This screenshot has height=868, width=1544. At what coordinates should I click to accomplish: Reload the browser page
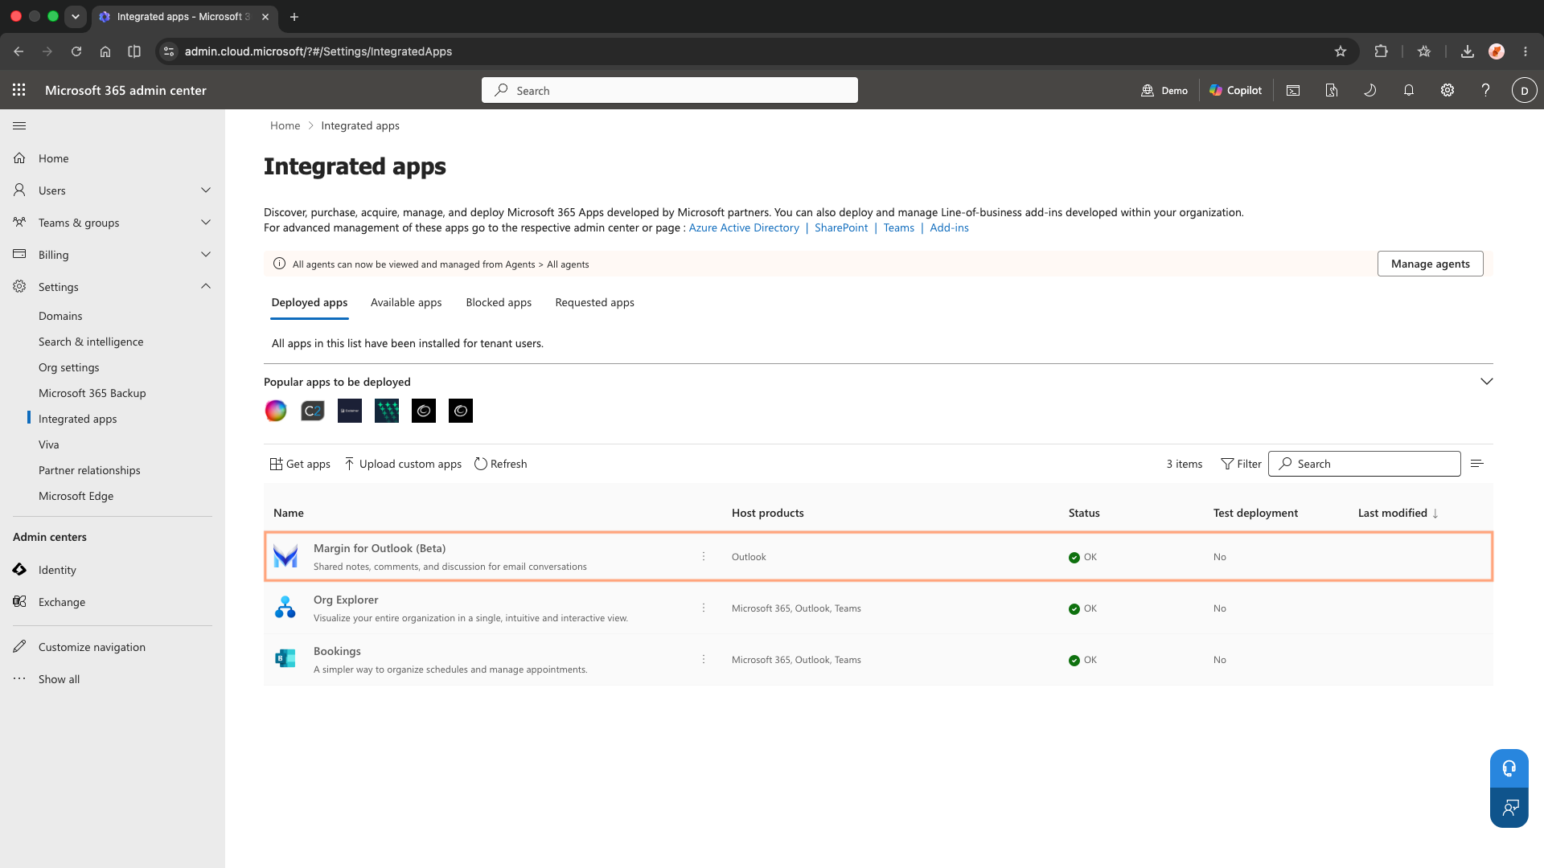(x=76, y=51)
